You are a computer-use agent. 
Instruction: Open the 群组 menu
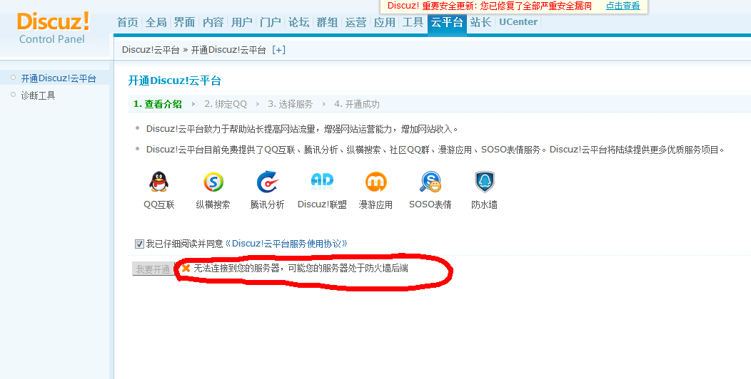pyautogui.click(x=327, y=22)
